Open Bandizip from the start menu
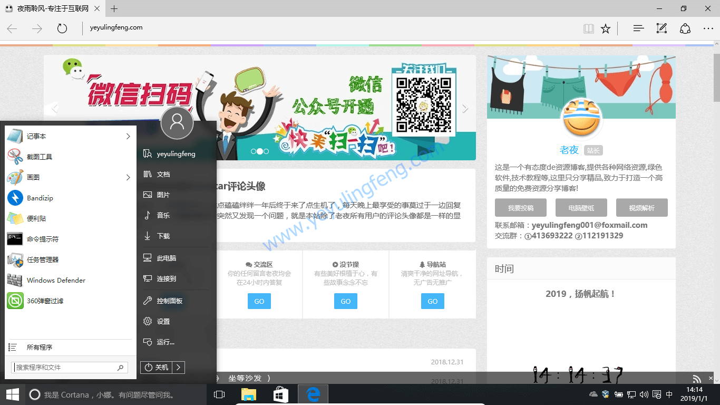 [71, 198]
